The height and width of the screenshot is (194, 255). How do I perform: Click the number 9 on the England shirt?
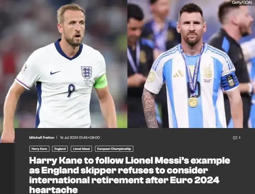[x=71, y=91]
